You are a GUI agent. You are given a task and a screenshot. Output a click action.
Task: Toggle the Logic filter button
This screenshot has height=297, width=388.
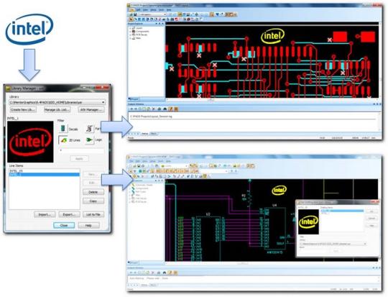click(x=89, y=140)
